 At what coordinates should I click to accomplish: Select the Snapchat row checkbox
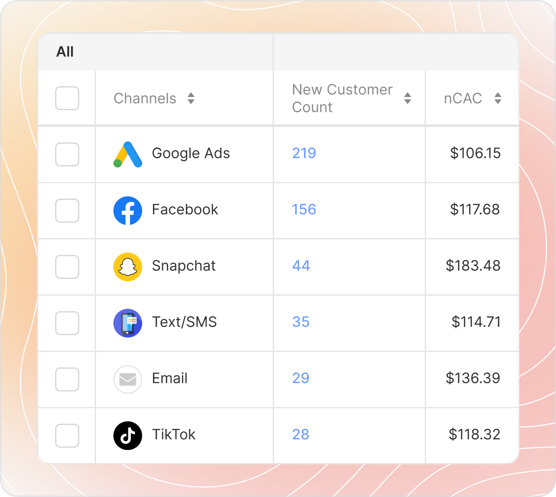(67, 267)
